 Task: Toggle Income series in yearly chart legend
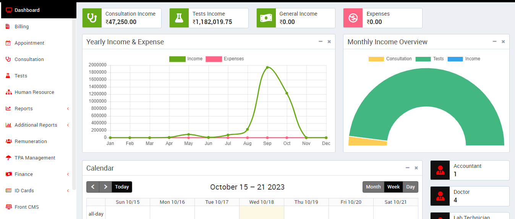(x=186, y=59)
